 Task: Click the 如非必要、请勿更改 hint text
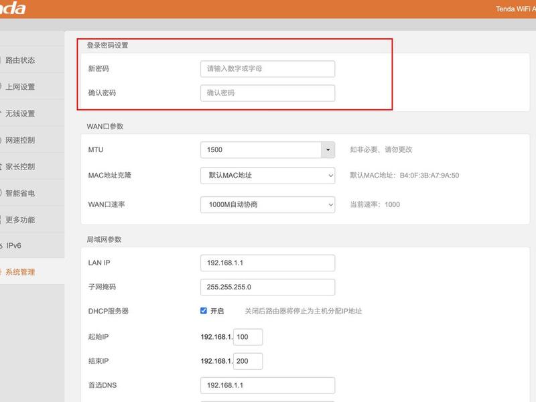[381, 149]
